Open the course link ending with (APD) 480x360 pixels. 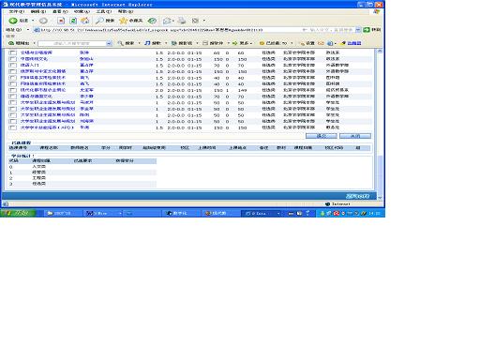pos(47,127)
